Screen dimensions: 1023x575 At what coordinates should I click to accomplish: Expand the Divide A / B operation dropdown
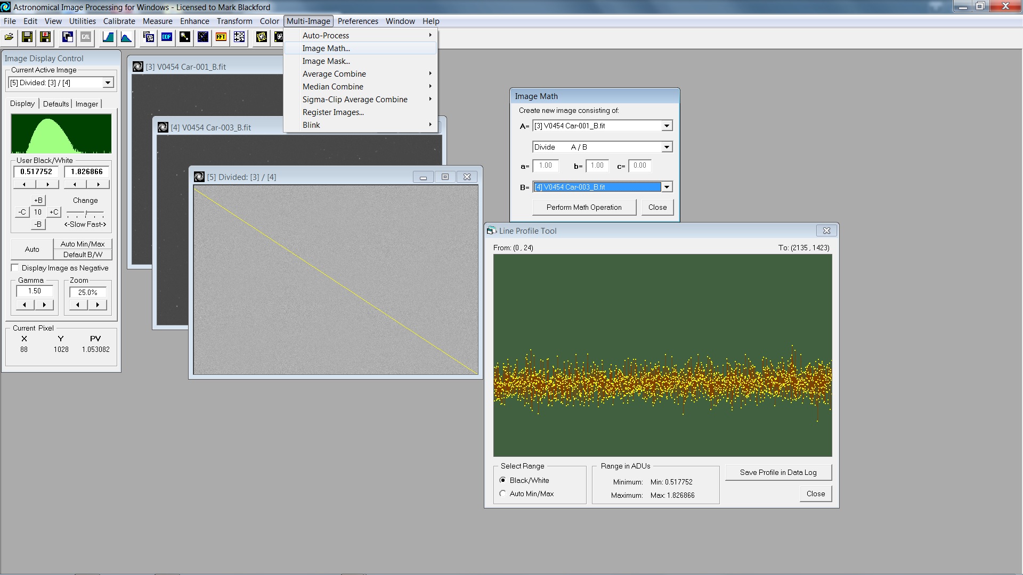667,147
